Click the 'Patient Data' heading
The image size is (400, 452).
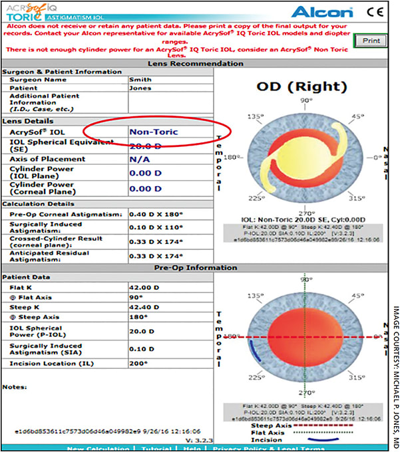click(26, 277)
